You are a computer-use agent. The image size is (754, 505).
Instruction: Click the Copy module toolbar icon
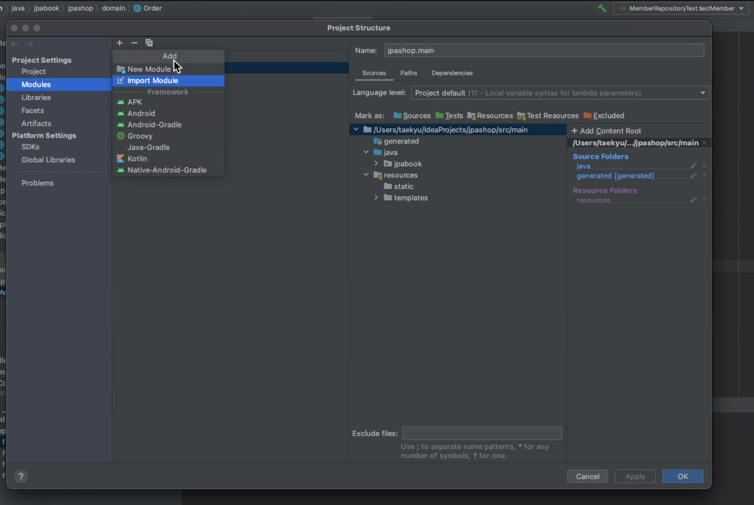149,43
